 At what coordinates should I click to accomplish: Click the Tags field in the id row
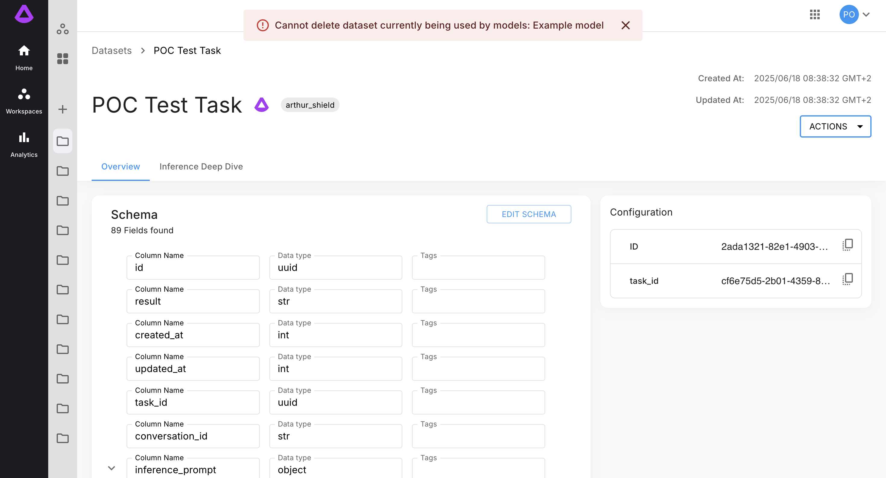479,267
